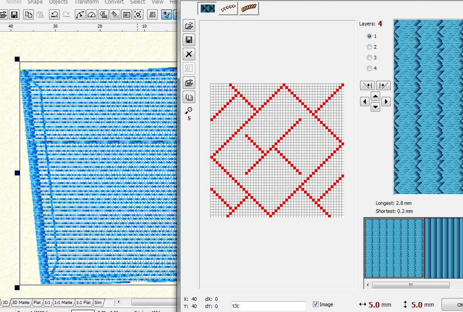Select layer 3 radio button
This screenshot has width=463, height=312.
(369, 58)
